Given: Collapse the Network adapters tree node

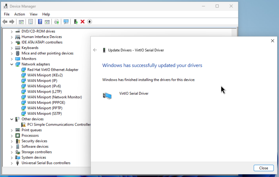Looking at the screenshot, I should pos(12,64).
